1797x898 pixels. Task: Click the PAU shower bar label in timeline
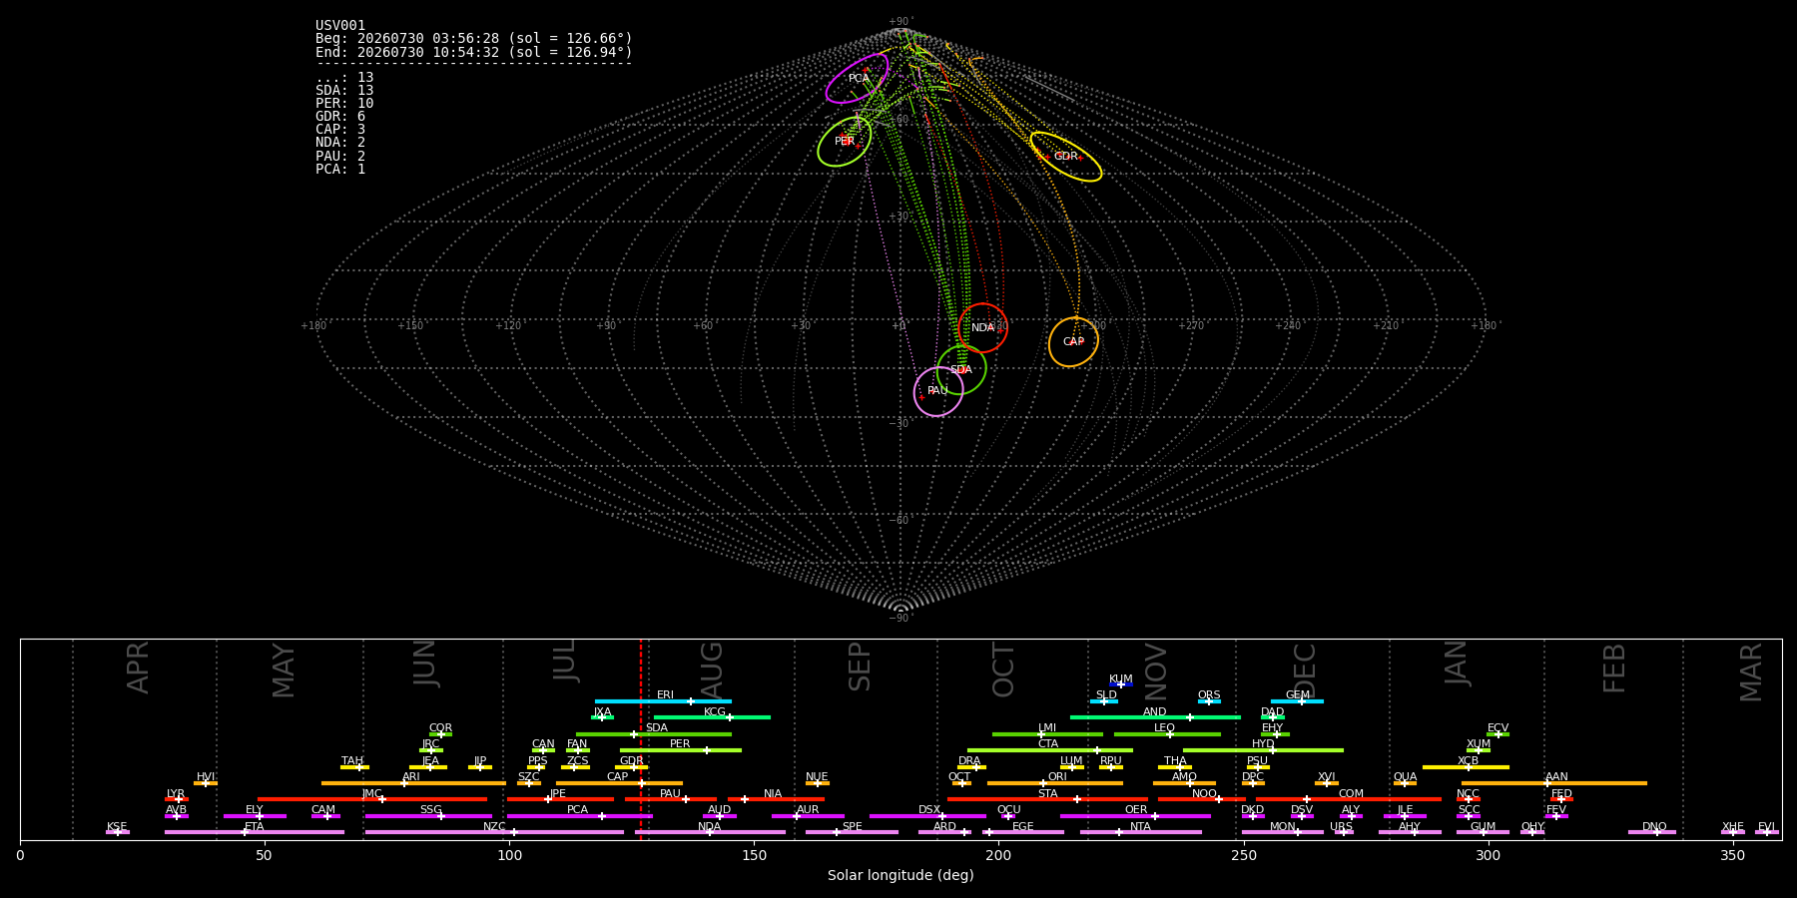point(670,794)
